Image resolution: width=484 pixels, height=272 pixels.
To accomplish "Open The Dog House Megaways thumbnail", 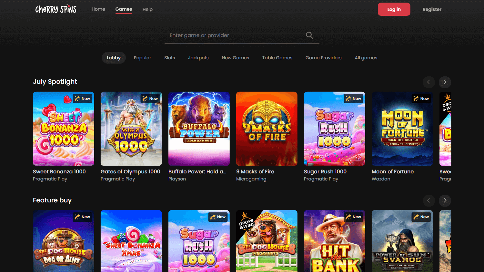I will point(267,241).
